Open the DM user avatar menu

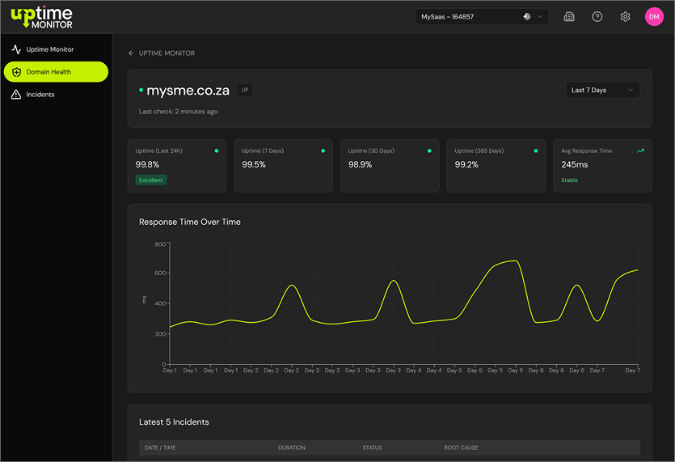(x=654, y=17)
